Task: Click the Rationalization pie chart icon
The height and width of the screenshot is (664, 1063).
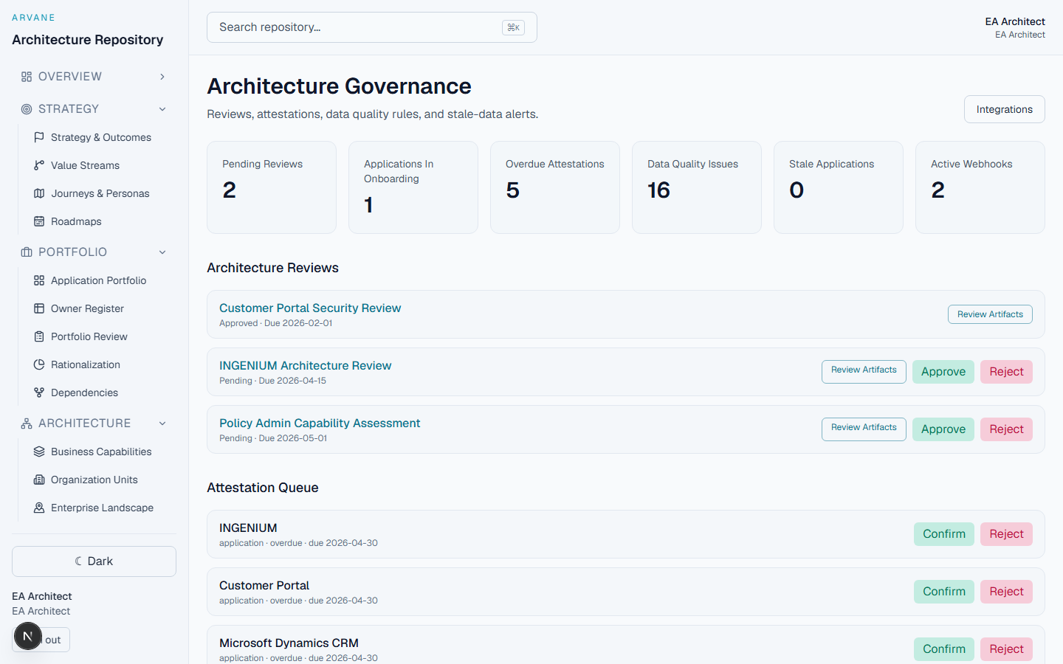Action: pos(39,364)
